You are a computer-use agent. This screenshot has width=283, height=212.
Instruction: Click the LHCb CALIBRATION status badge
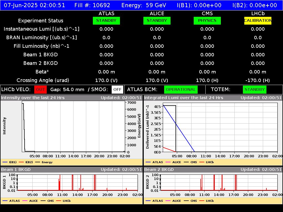tap(258, 20)
